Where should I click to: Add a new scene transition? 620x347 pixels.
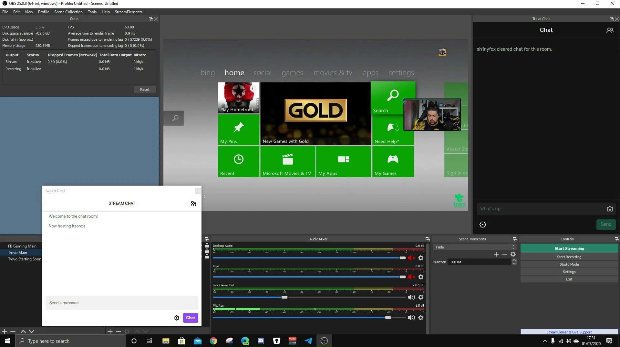click(496, 254)
